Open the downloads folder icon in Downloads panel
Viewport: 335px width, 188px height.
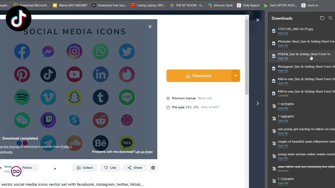point(322,18)
